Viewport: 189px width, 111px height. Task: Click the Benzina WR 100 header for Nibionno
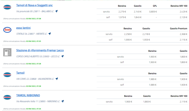pyautogui.click(x=179, y=96)
